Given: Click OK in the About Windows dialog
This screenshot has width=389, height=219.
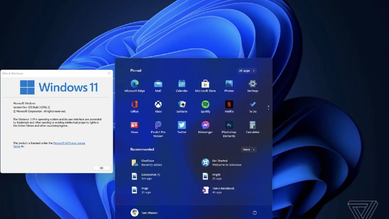Looking at the screenshot, I should tap(101, 168).
